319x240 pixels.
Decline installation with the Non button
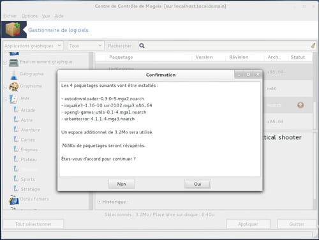tap(121, 184)
